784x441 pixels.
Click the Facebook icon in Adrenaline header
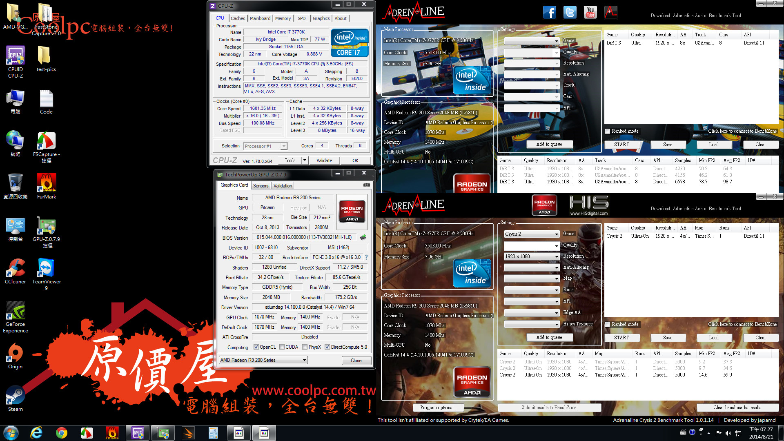550,12
